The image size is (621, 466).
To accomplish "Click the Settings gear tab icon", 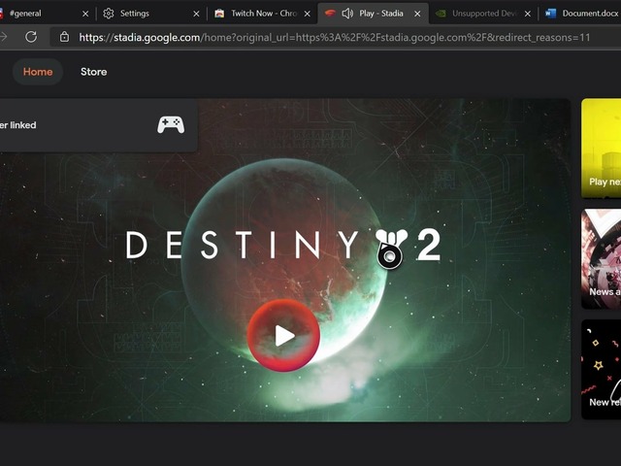I will [x=109, y=14].
